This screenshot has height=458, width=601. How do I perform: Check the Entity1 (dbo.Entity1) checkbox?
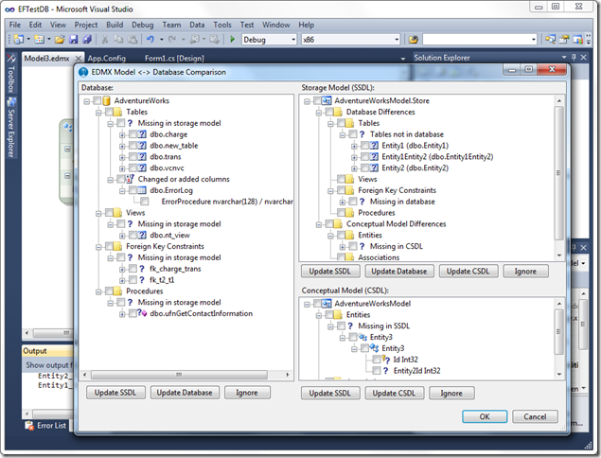click(x=365, y=146)
